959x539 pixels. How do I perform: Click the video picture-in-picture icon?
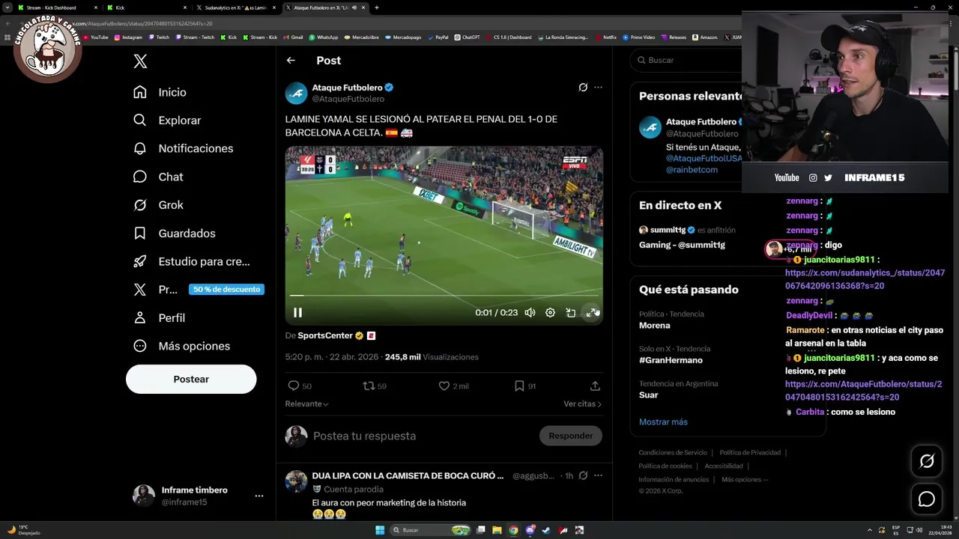click(x=571, y=312)
